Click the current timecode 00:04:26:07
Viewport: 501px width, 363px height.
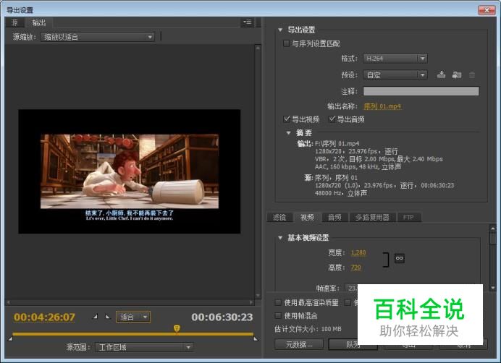44,317
